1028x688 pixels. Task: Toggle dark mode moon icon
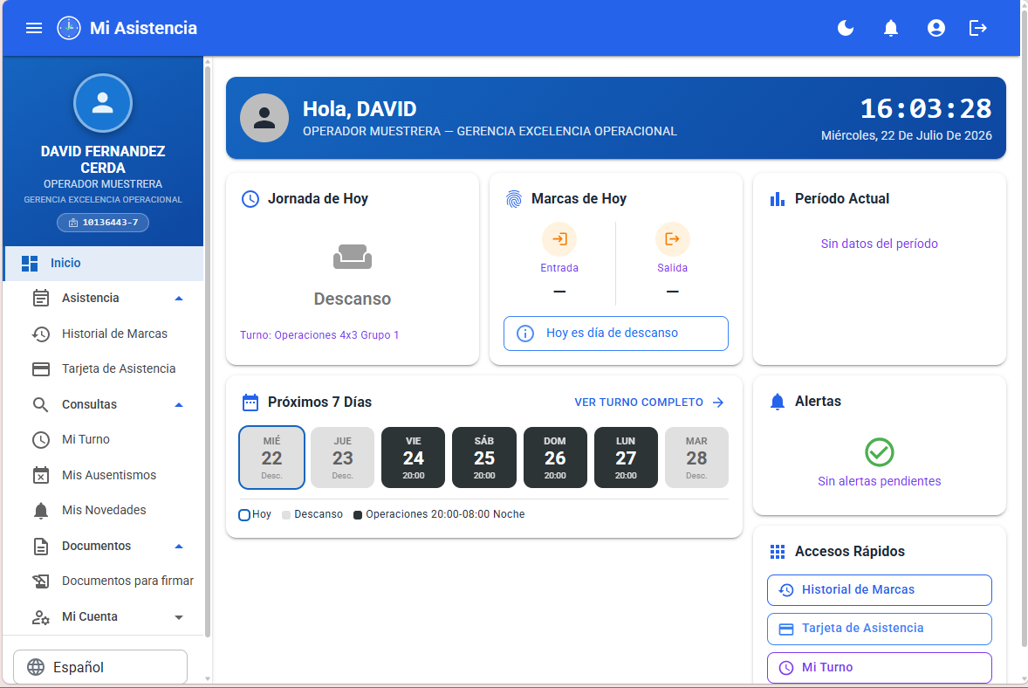(846, 28)
